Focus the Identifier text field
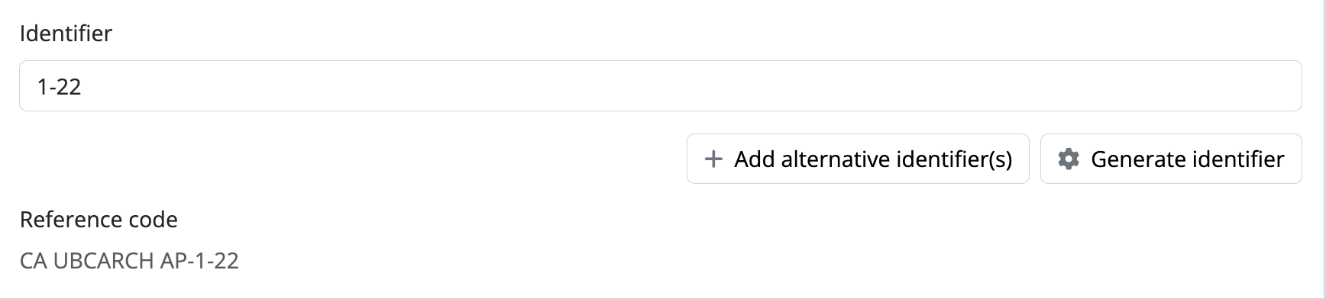The height and width of the screenshot is (299, 1326). tap(661, 86)
